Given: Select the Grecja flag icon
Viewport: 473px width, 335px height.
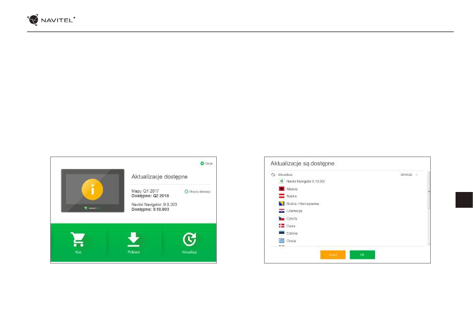Looking at the screenshot, I should (282, 240).
